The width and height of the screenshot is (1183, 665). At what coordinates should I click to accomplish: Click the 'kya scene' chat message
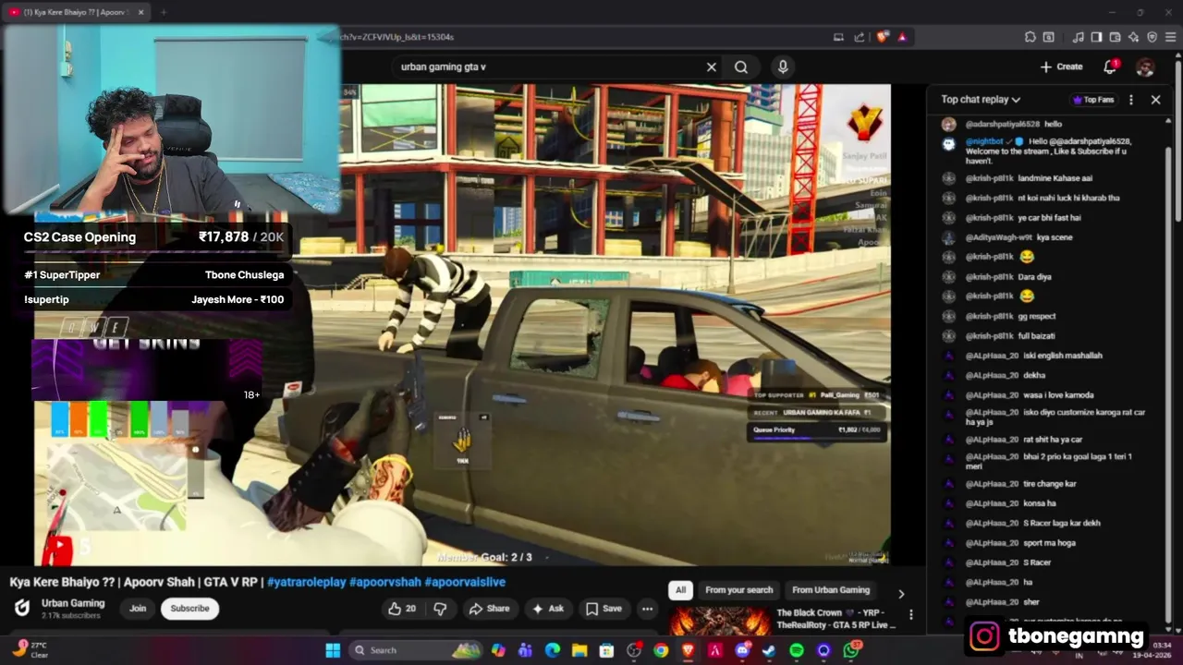point(1054,237)
